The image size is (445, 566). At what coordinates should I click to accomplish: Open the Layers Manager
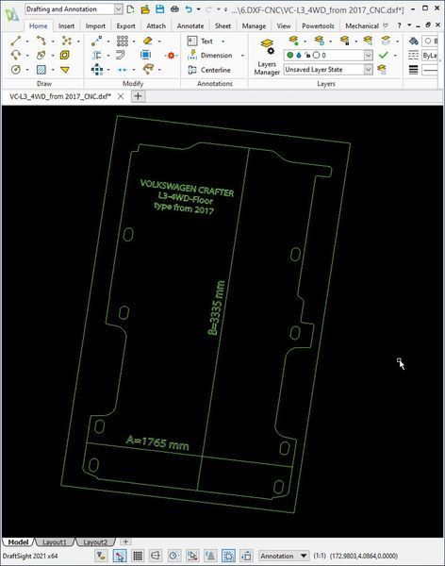coord(267,57)
